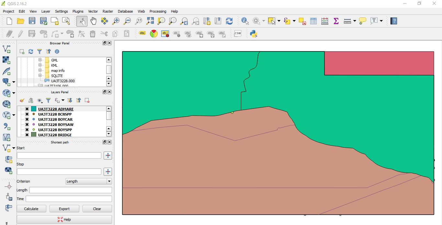Click the Export button
Screen dimensions: 442x225
pyautogui.click(x=64, y=209)
